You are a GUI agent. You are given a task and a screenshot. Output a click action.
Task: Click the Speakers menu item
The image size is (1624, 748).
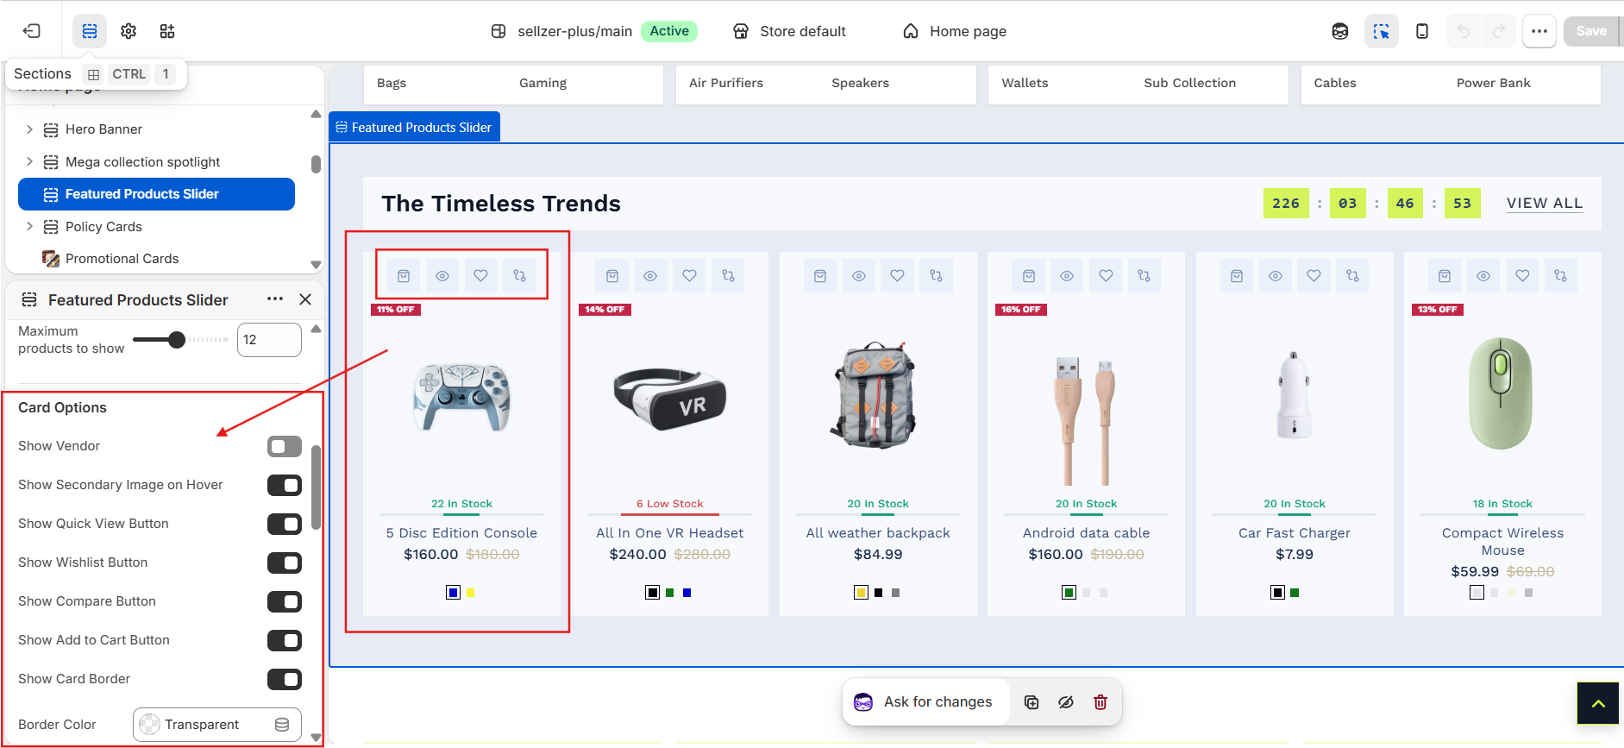pyautogui.click(x=860, y=83)
